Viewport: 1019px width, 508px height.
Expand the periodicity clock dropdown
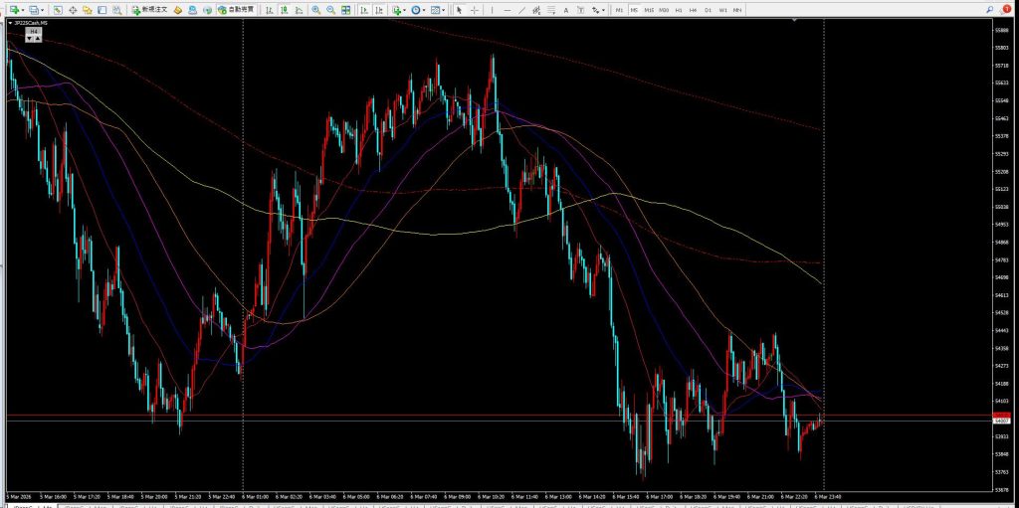pos(425,9)
